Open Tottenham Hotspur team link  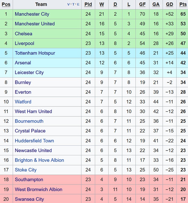coord(35,53)
